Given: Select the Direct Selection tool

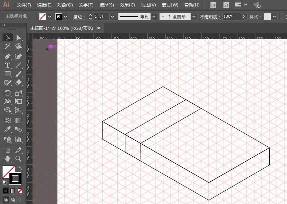Looking at the screenshot, I should 18,38.
